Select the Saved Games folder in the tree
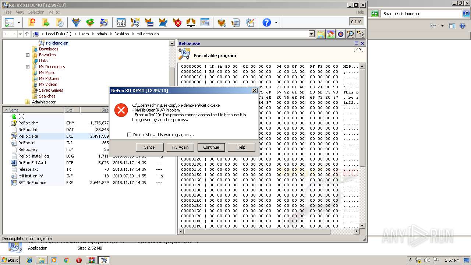The height and width of the screenshot is (265, 471). click(x=51, y=90)
